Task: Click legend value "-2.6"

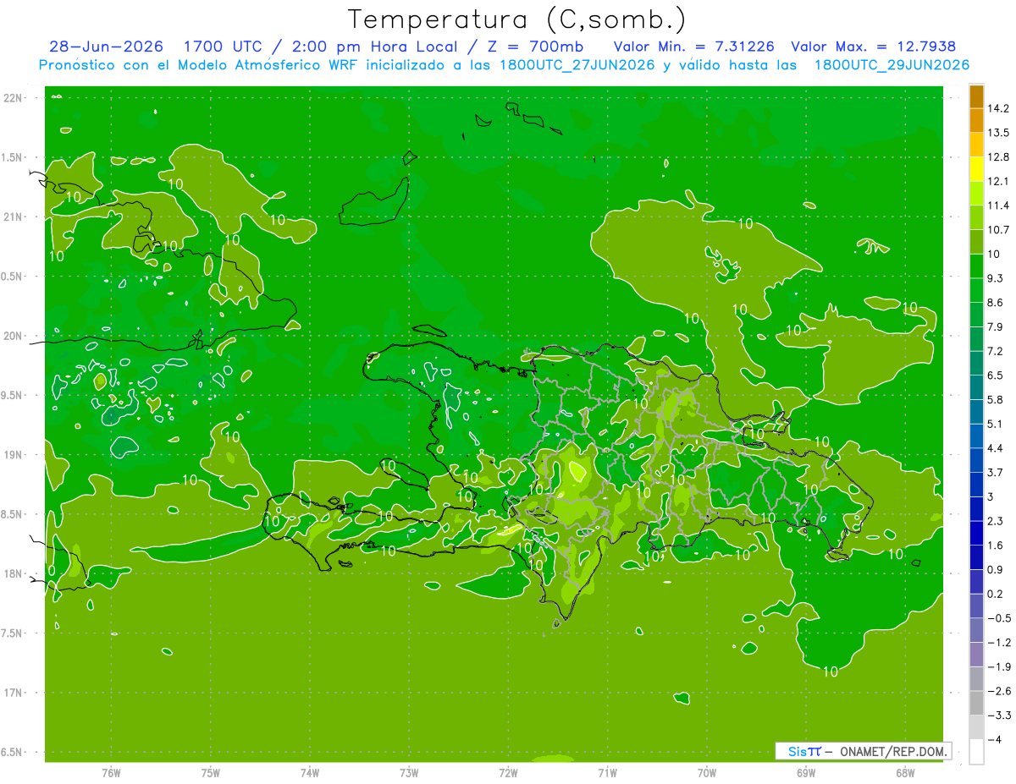Action: pyautogui.click(x=997, y=691)
